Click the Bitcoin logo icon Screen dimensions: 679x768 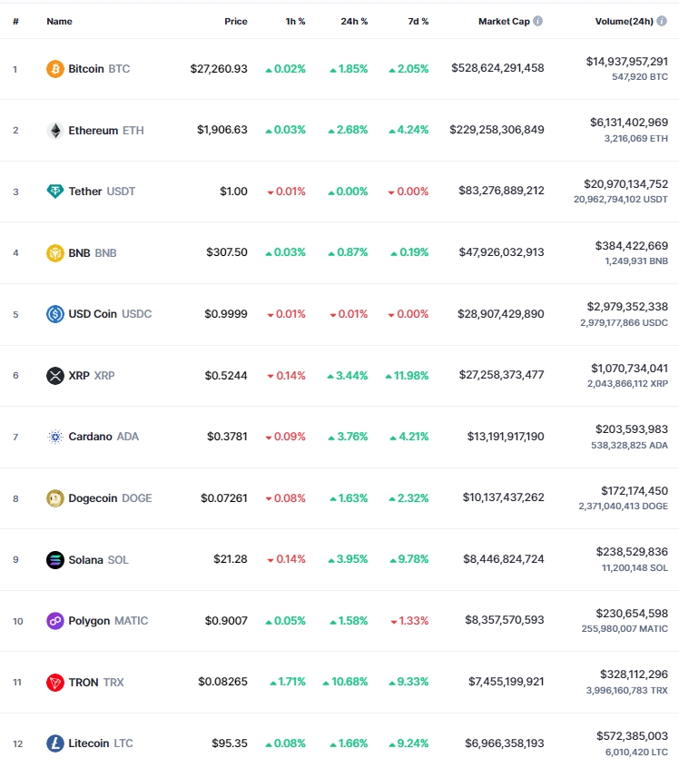point(54,69)
